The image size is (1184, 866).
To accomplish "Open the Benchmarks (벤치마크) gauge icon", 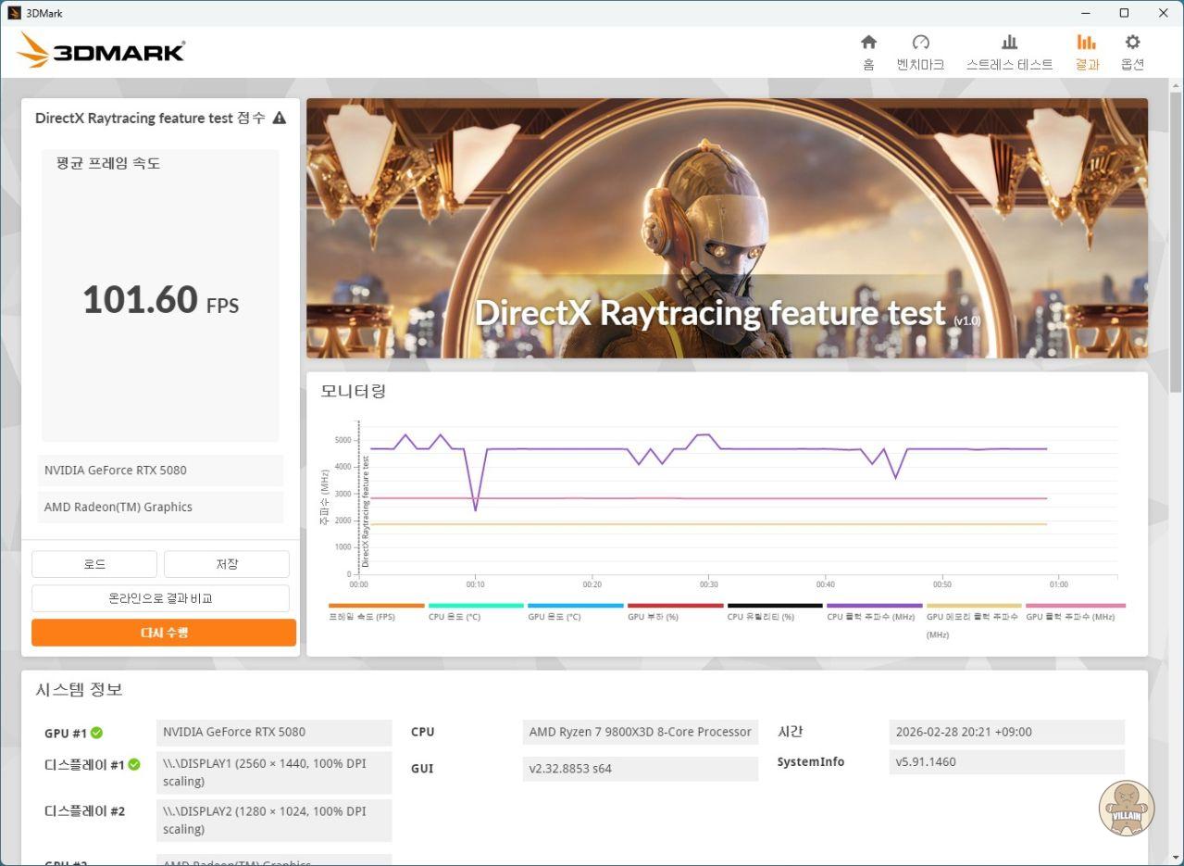I will tap(920, 43).
